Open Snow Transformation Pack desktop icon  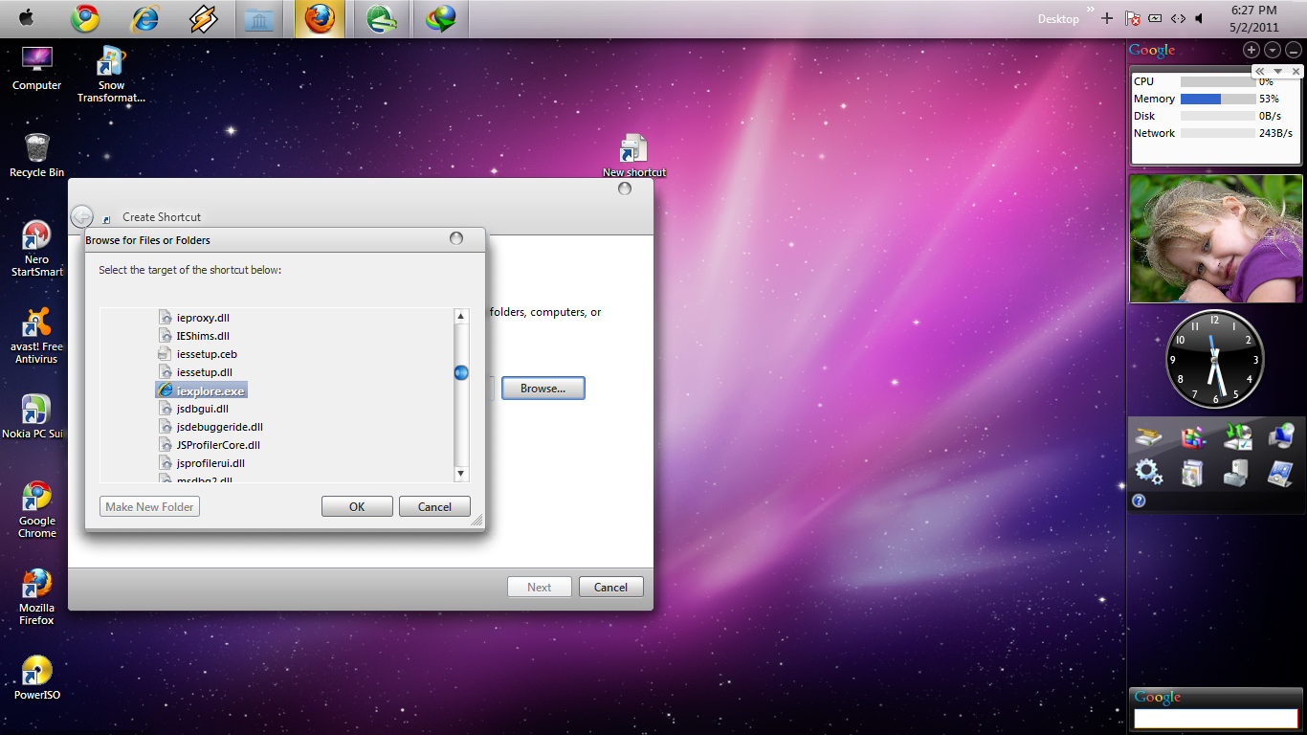pos(111,74)
